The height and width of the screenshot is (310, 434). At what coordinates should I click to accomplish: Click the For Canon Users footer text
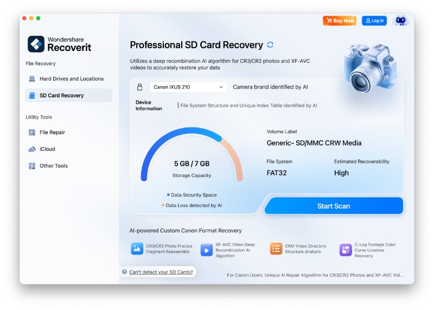tap(315, 275)
